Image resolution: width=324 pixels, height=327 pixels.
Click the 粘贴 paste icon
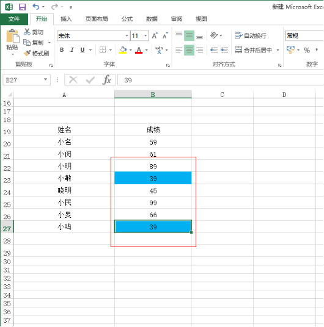point(12,36)
